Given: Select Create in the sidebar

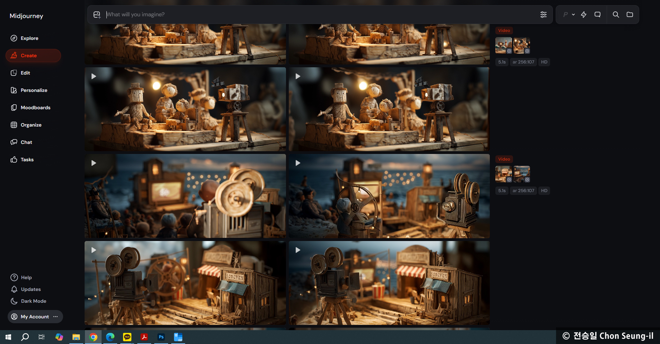Looking at the screenshot, I should pyautogui.click(x=33, y=55).
